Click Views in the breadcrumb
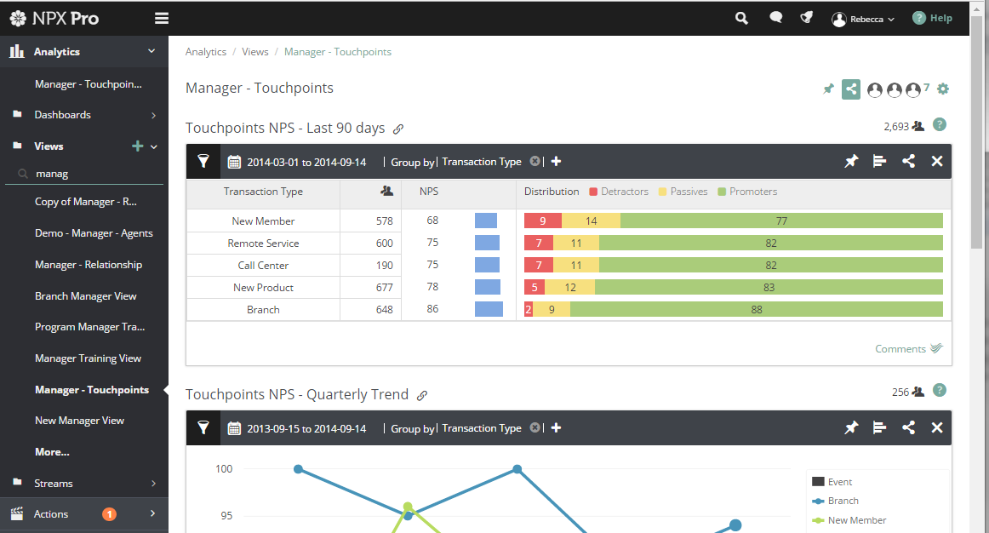The height and width of the screenshot is (533, 989). [x=254, y=52]
